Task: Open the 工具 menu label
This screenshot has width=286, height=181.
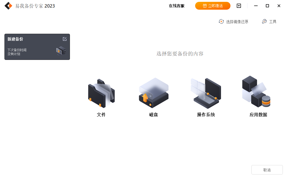Action: coord(273,22)
